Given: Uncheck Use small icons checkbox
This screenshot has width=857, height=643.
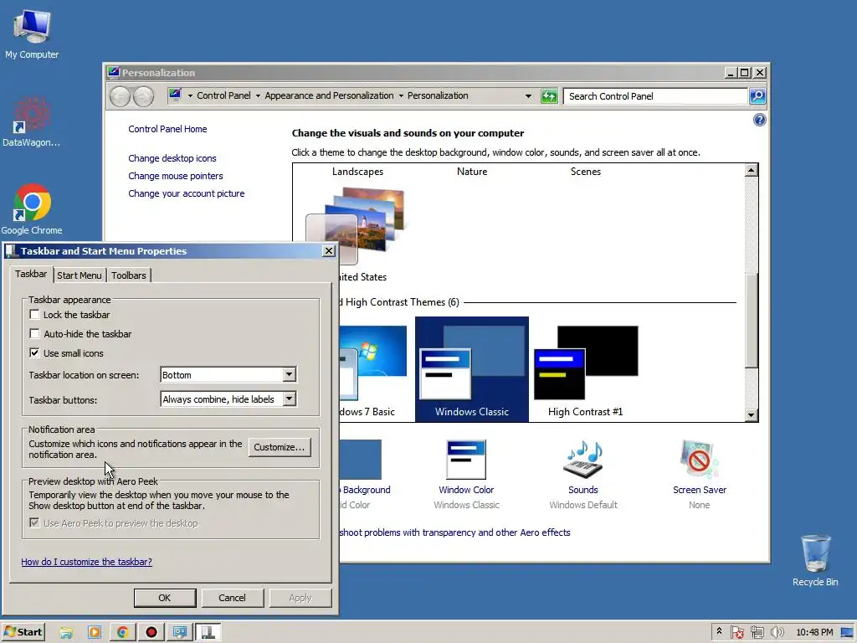Looking at the screenshot, I should (34, 352).
